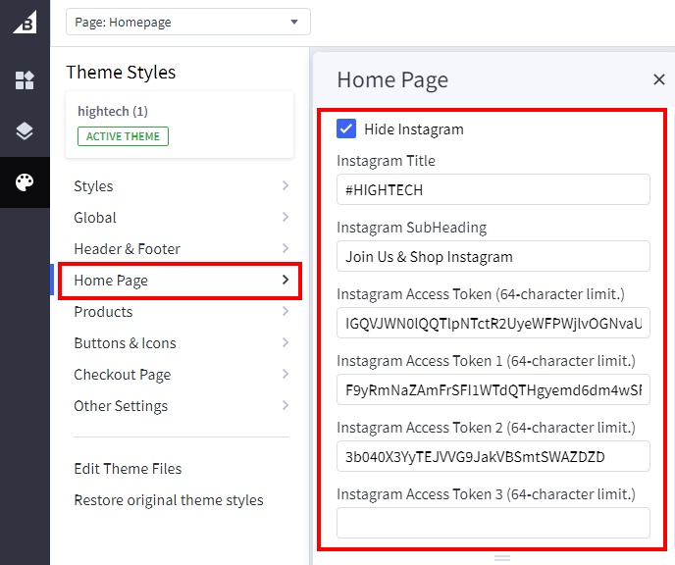Expand the Global settings section
Viewport: 675px width, 565px height.
click(x=182, y=218)
